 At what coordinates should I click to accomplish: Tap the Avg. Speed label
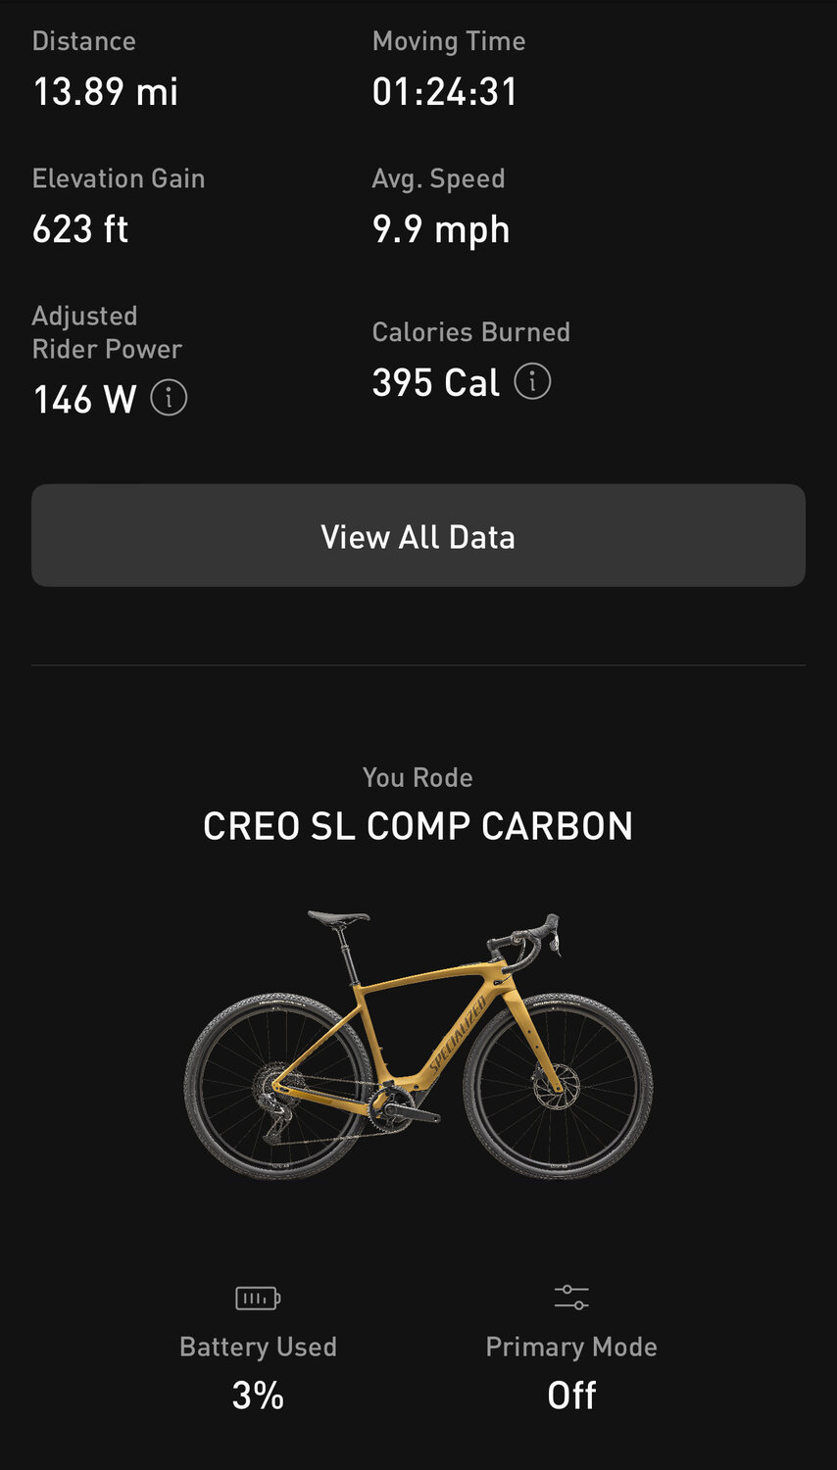(439, 178)
